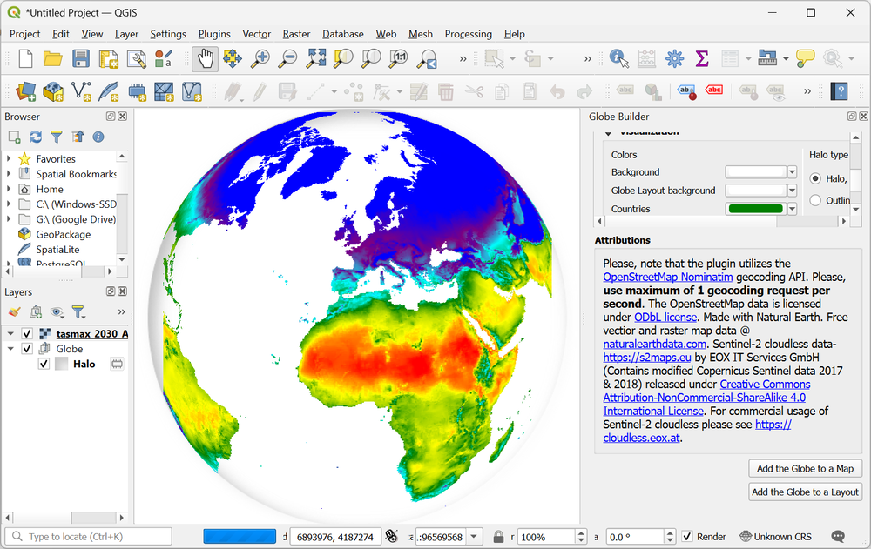Select the Outline radio button under Halo type
This screenshot has height=549, width=871.
(x=815, y=200)
